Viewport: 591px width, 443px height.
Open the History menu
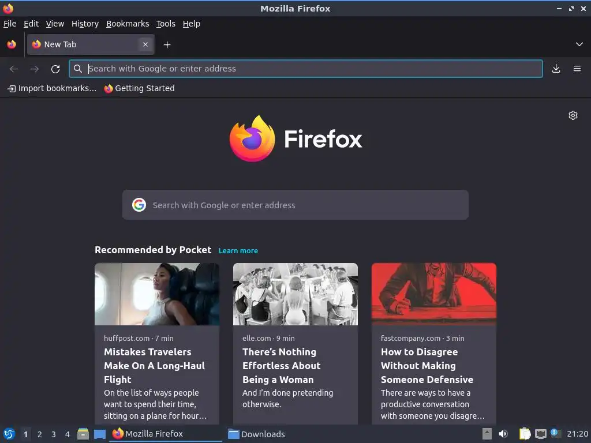pyautogui.click(x=85, y=24)
